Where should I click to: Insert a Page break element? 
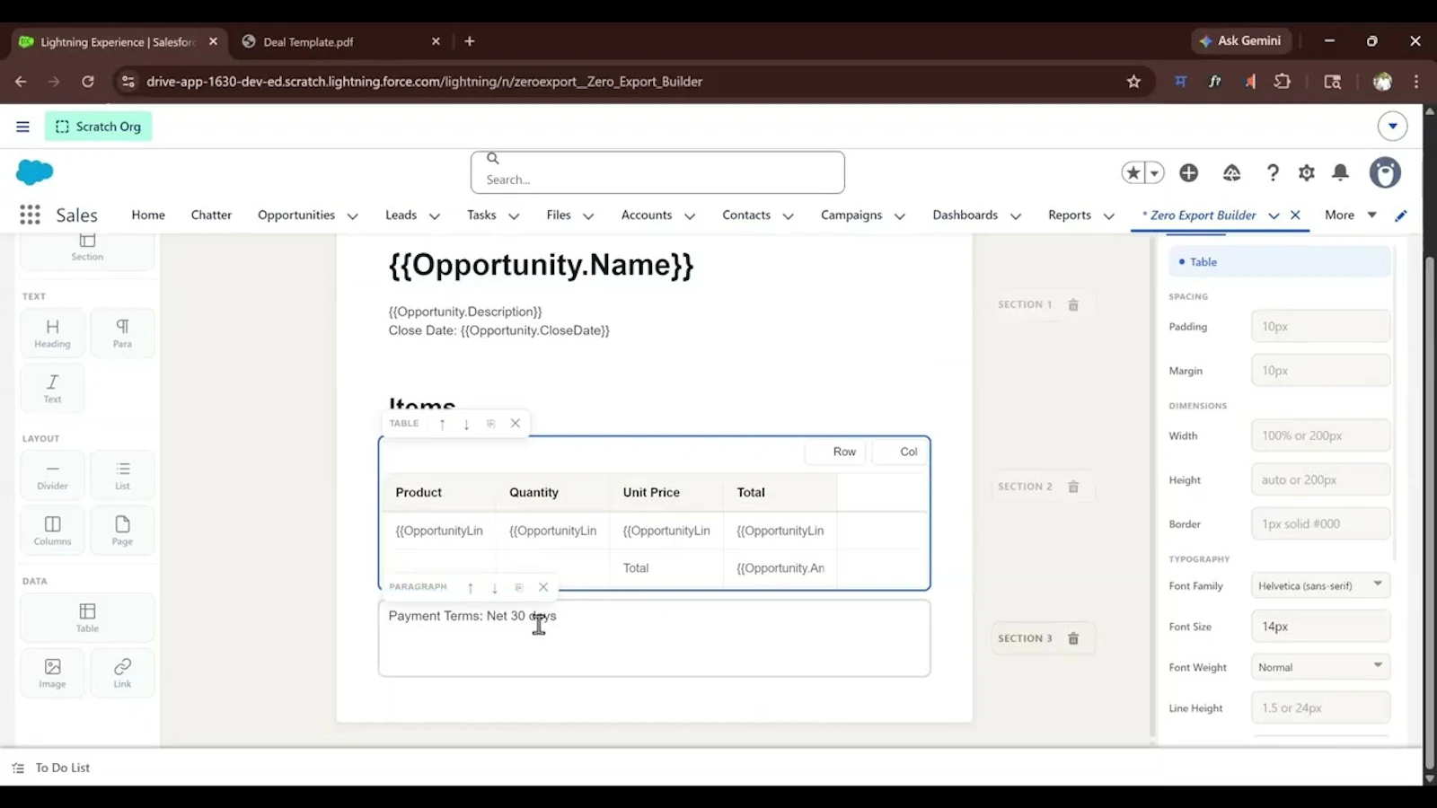[122, 530]
